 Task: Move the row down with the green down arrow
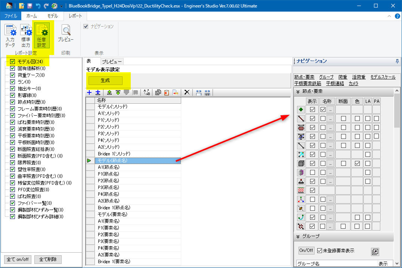[x=118, y=92]
